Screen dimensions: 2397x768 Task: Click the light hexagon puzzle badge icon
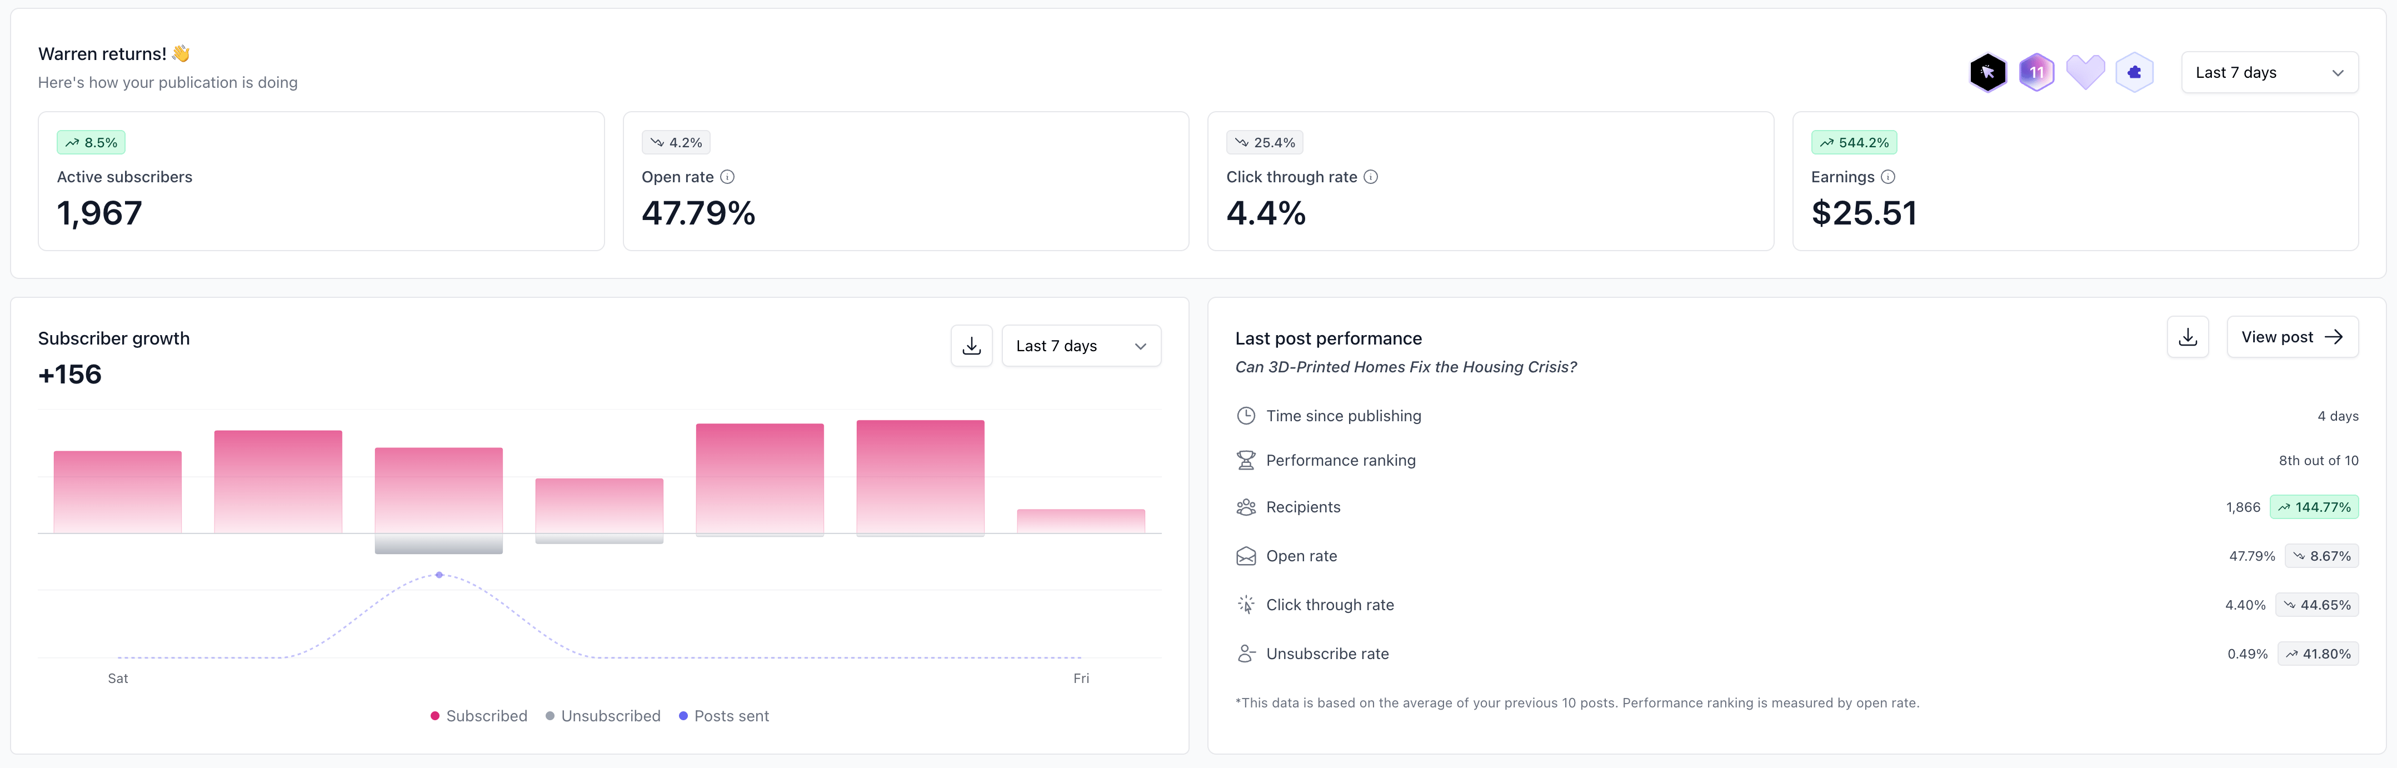(2134, 73)
